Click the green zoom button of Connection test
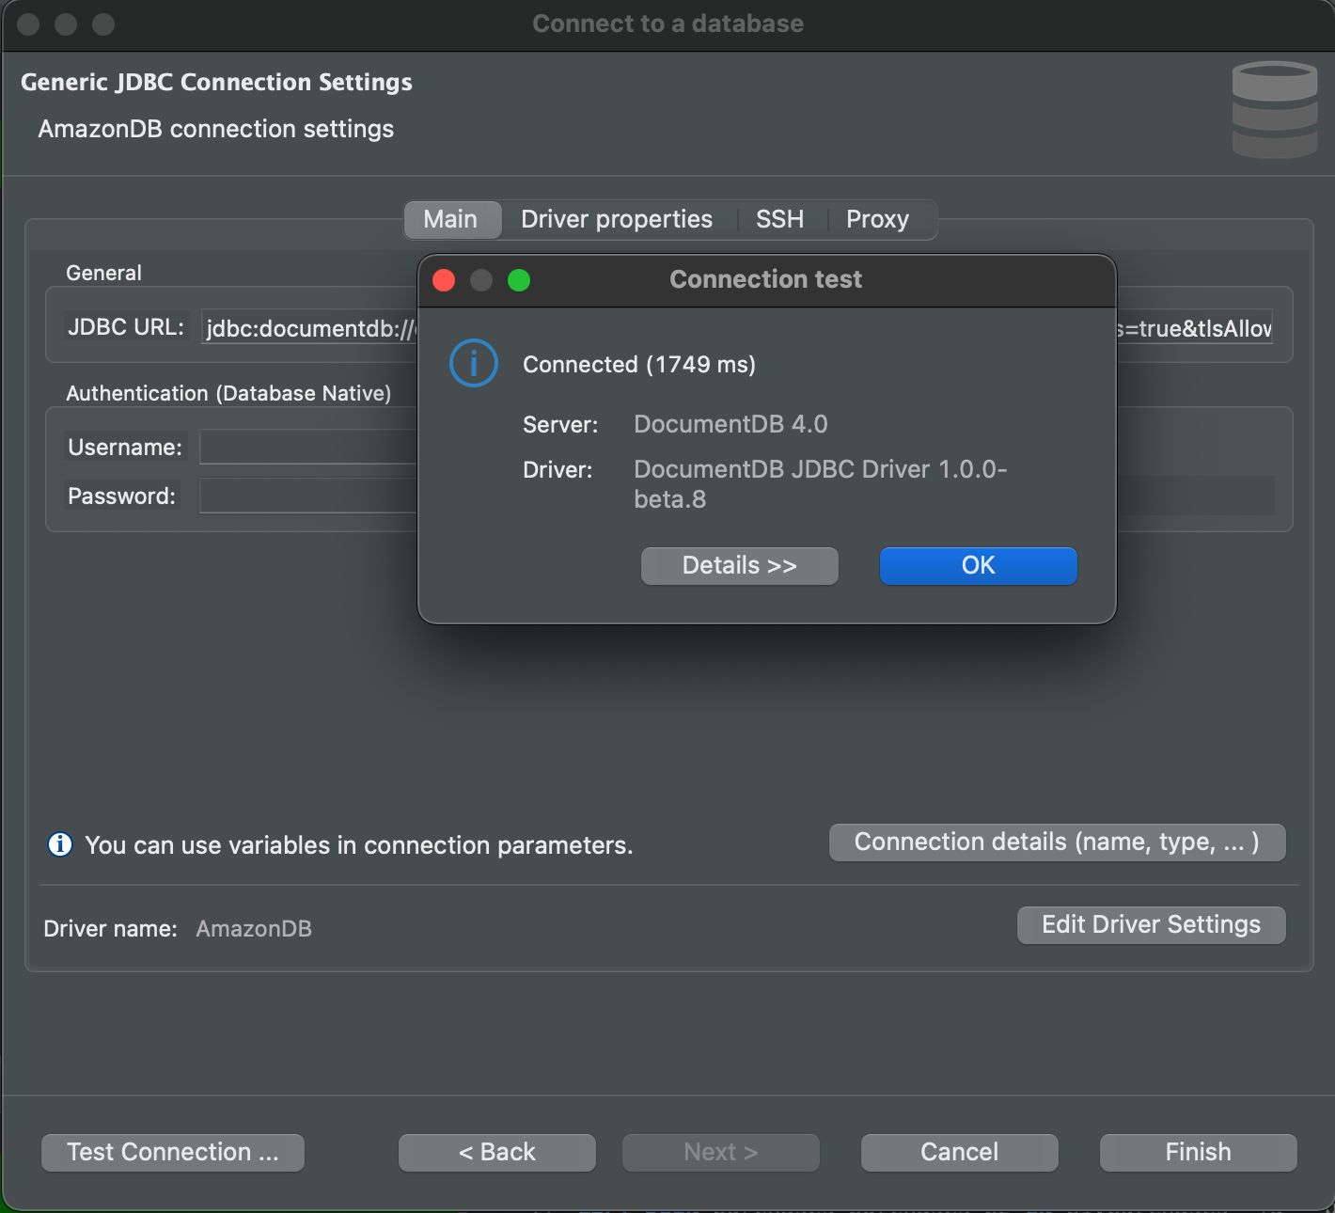Screen dimensions: 1335x1213 coord(519,280)
